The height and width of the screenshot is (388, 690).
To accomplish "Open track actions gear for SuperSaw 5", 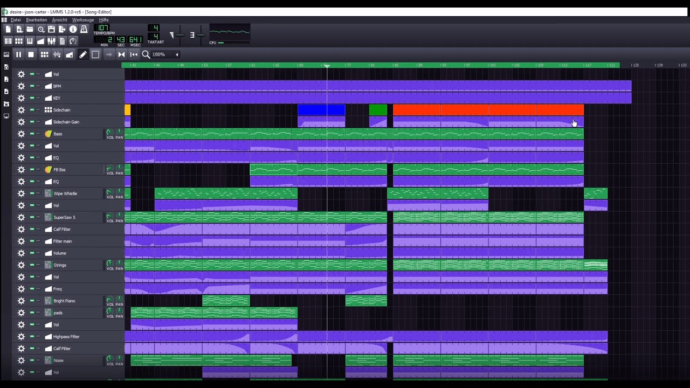I will (21, 217).
